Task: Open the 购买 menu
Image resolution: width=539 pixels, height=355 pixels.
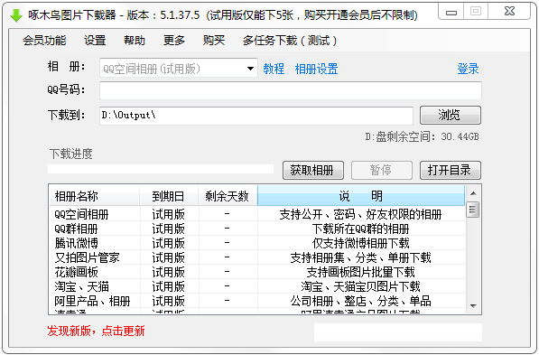Action: click(x=214, y=41)
